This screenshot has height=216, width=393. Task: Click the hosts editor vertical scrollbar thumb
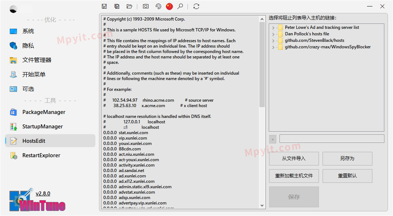262,65
